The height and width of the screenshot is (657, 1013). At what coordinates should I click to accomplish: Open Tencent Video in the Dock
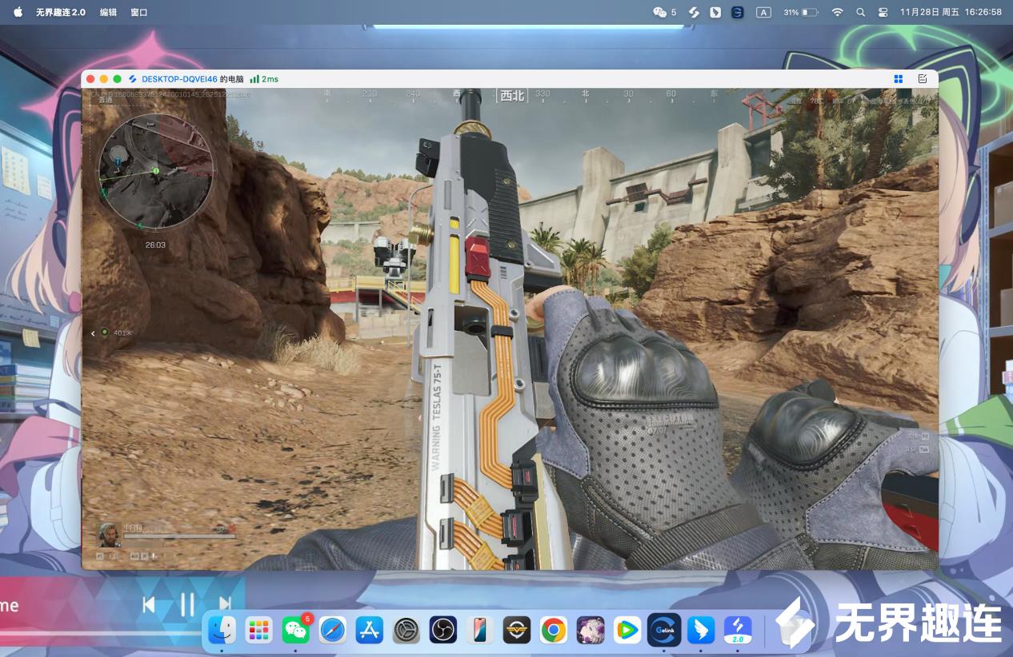627,630
